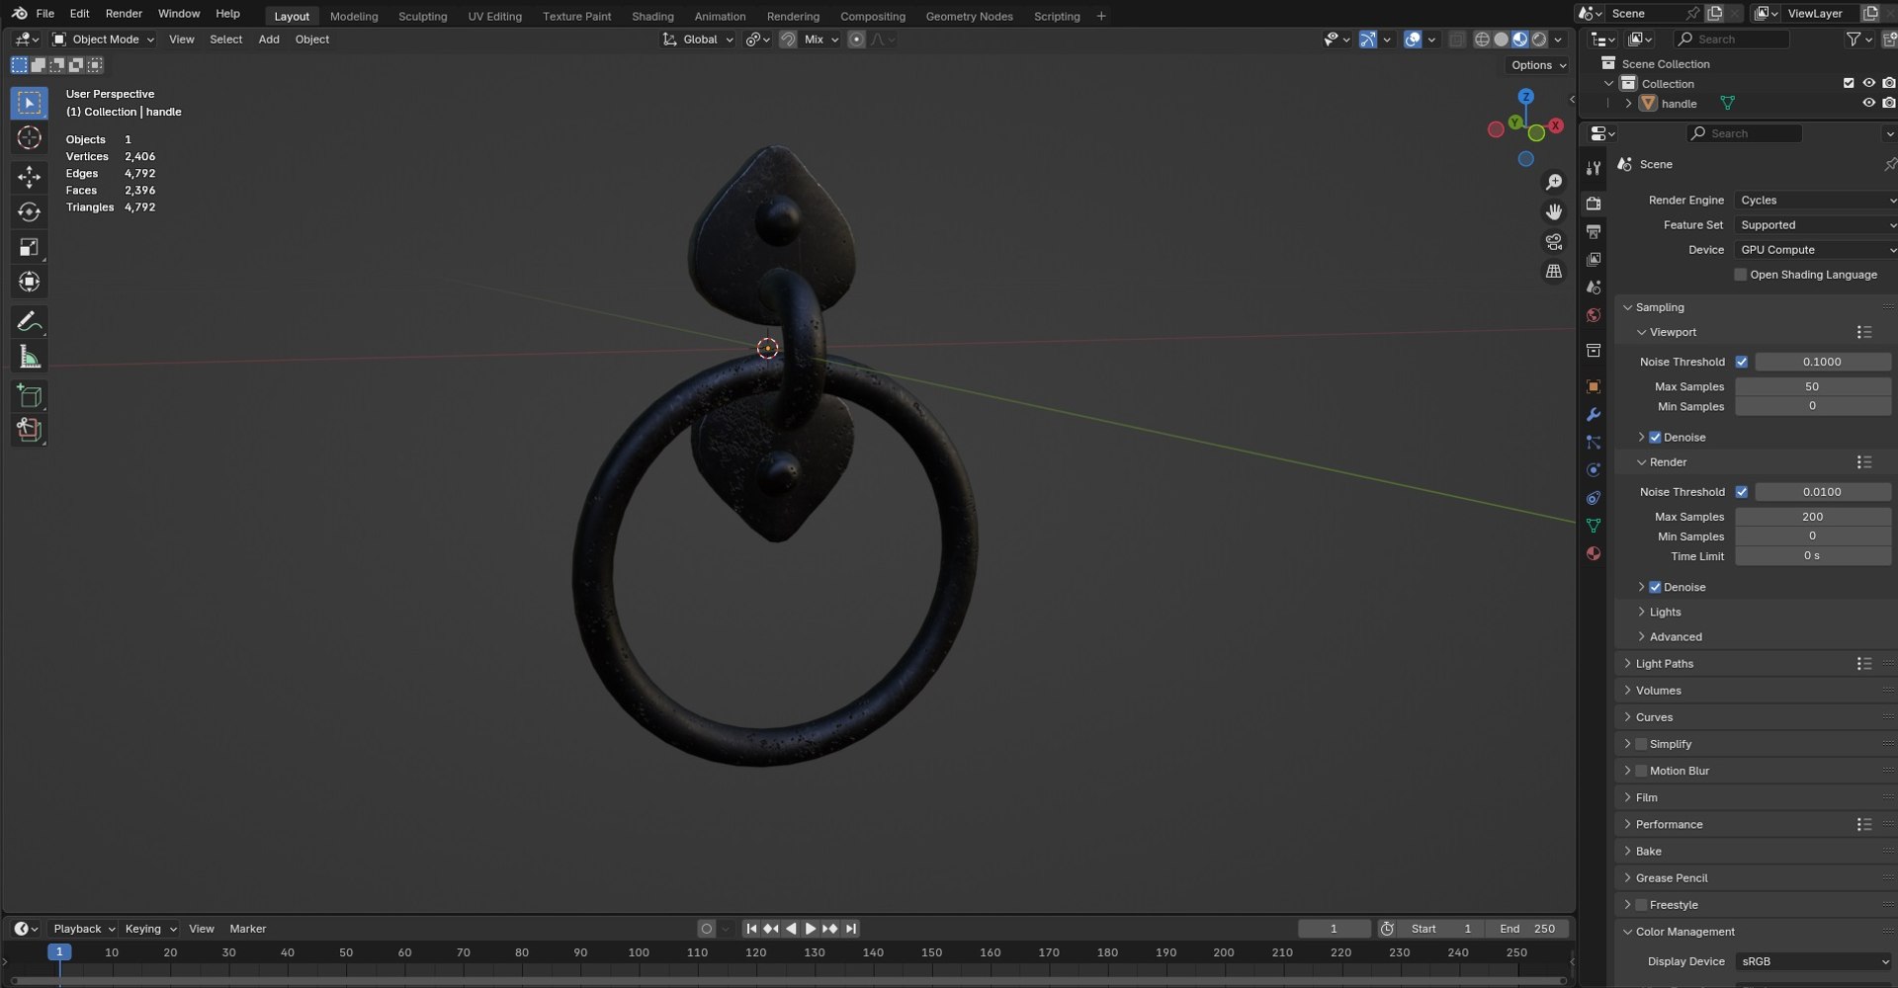Switch perspective/orthographic grid icon
The width and height of the screenshot is (1898, 988).
click(1554, 272)
